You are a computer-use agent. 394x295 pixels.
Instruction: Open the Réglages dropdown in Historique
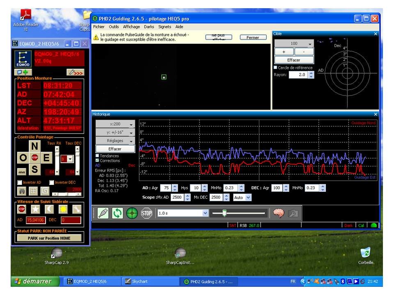[115, 141]
